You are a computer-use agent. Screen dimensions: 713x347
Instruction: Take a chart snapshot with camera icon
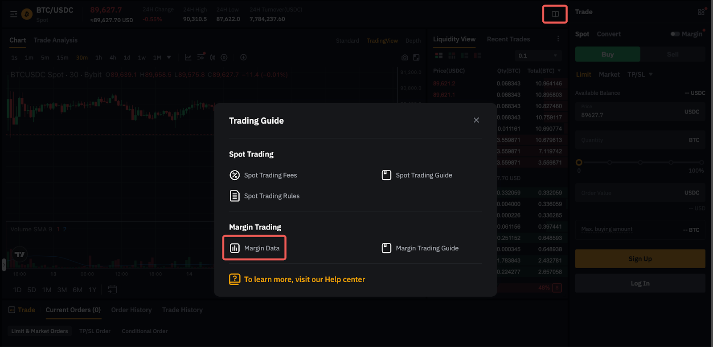404,57
